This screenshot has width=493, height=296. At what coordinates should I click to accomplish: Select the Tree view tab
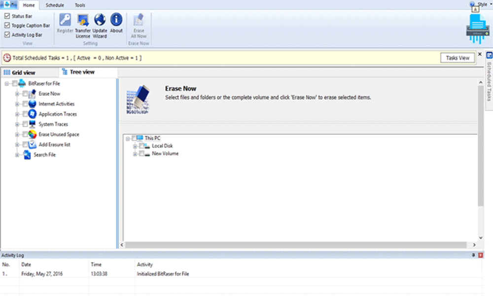[x=88, y=72]
